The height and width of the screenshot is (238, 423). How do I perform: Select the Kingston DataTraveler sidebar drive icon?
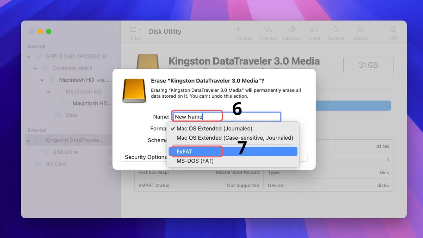(38, 140)
